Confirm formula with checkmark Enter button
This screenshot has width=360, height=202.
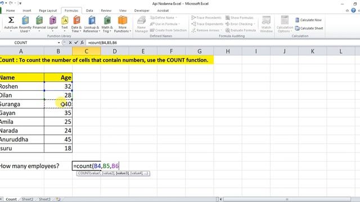pos(76,43)
